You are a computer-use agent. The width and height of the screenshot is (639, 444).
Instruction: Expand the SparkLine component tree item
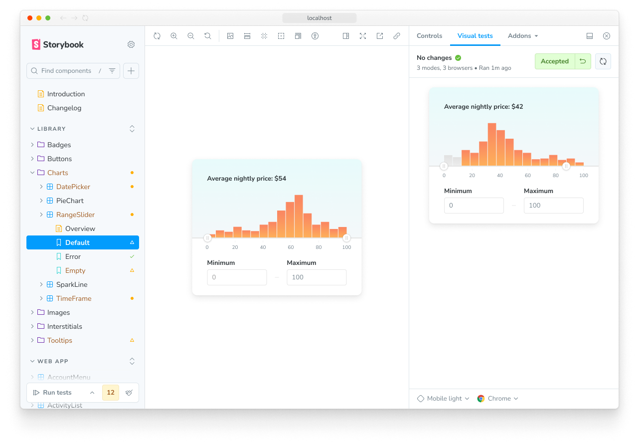tap(41, 284)
